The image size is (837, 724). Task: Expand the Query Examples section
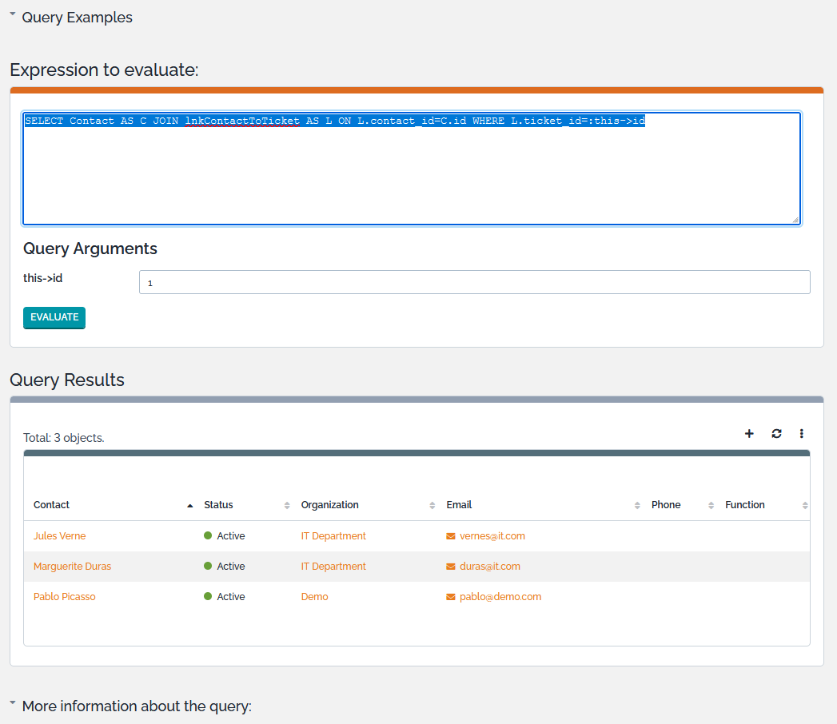click(77, 18)
